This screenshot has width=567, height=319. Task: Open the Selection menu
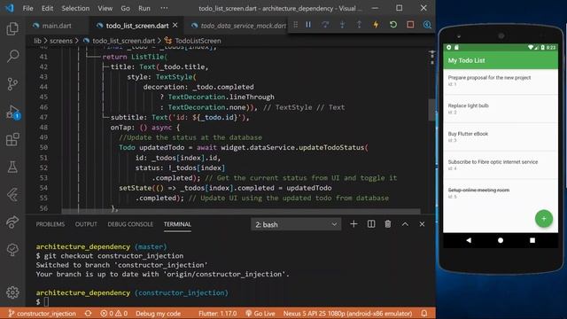pos(75,8)
